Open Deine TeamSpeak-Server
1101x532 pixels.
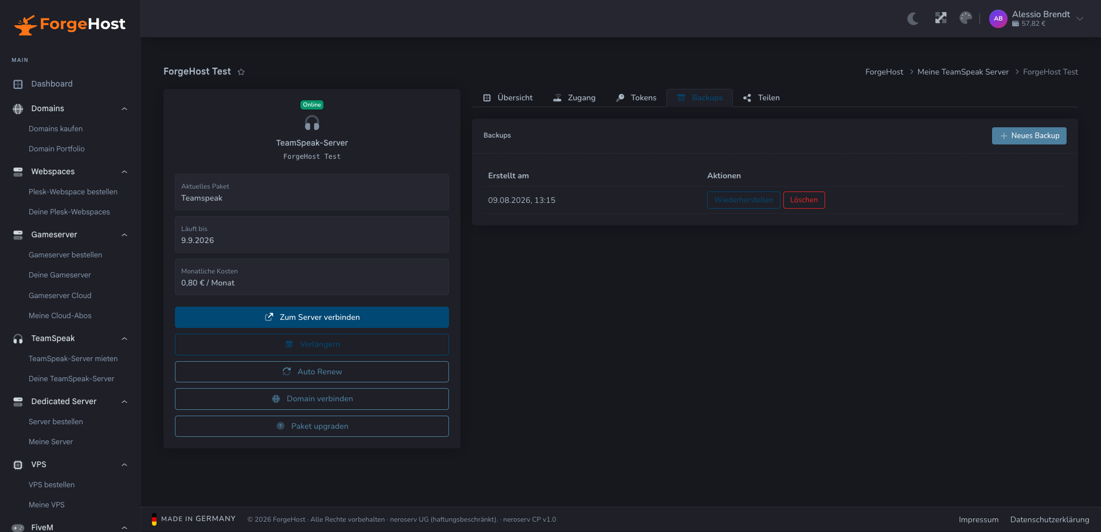click(x=71, y=379)
